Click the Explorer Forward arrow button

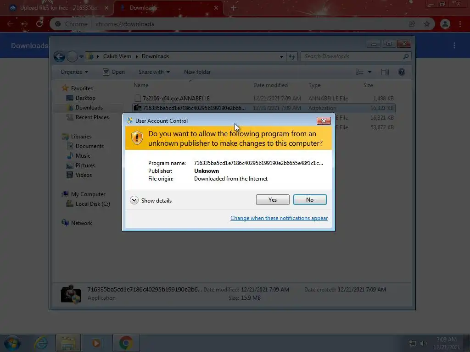tap(72, 56)
